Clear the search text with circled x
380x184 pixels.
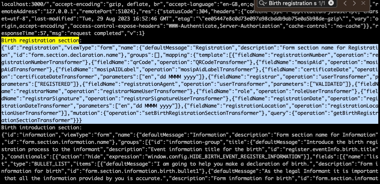click(331, 3)
